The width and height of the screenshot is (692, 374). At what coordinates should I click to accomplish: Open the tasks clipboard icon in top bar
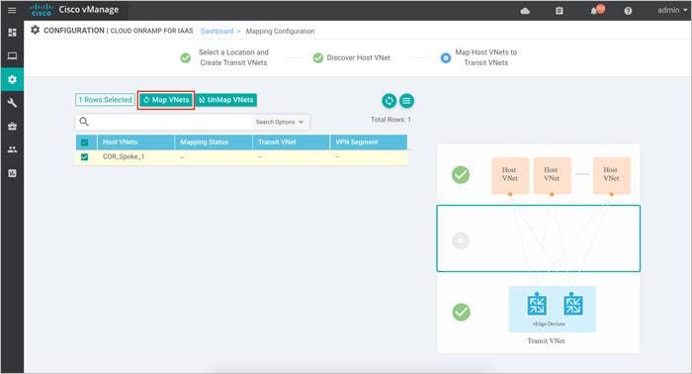point(560,11)
